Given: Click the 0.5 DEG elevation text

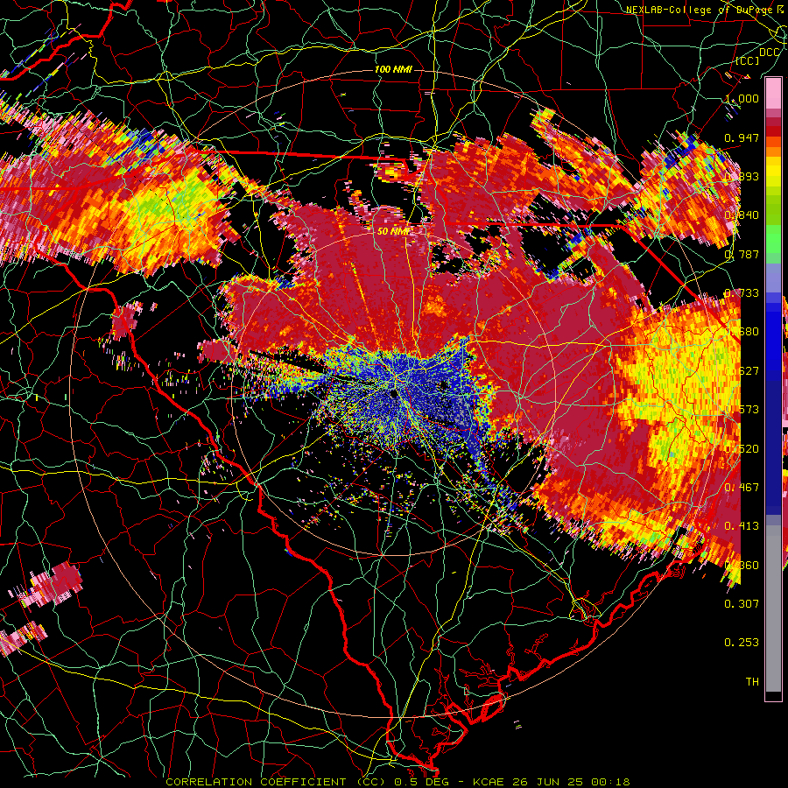Looking at the screenshot, I should click(422, 782).
